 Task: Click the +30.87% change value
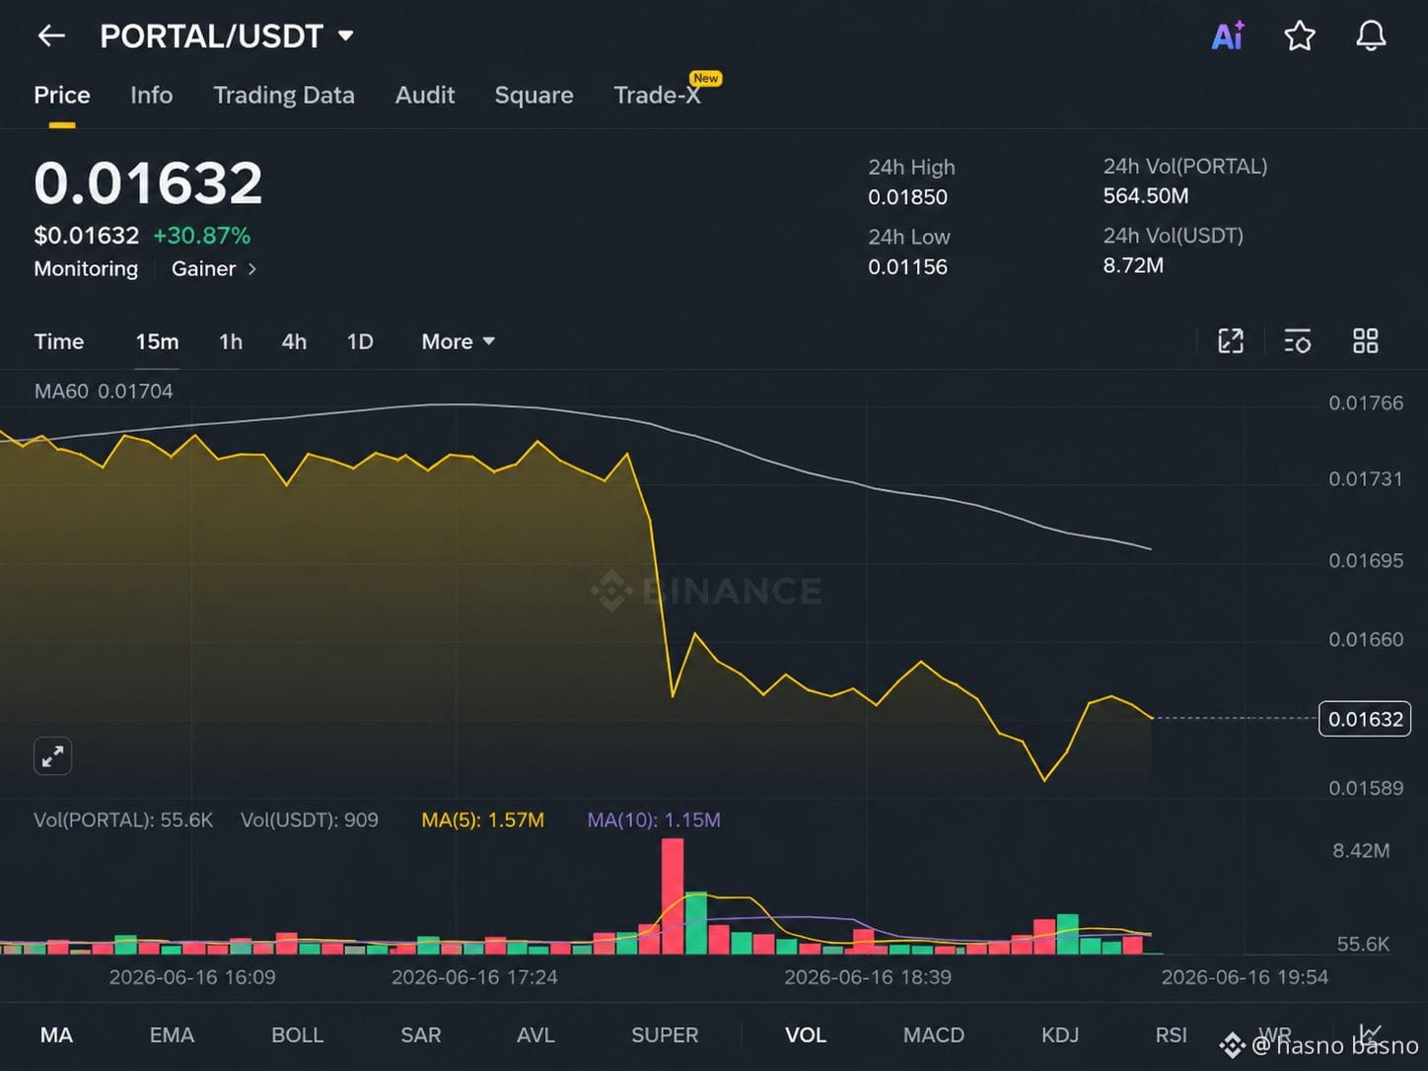tap(202, 236)
